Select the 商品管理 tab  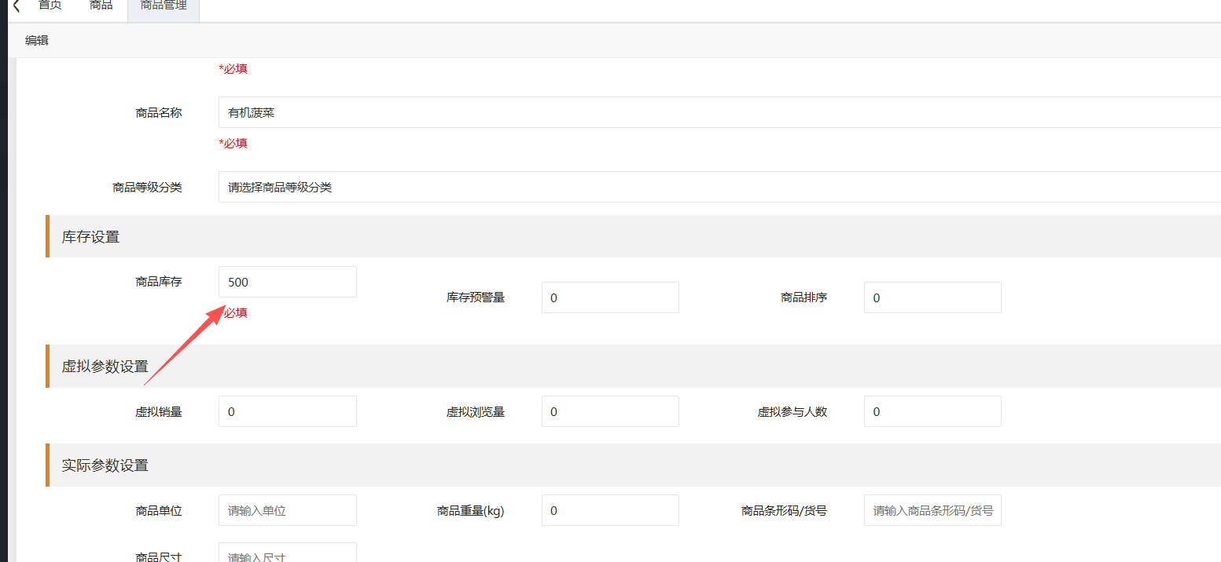click(164, 6)
